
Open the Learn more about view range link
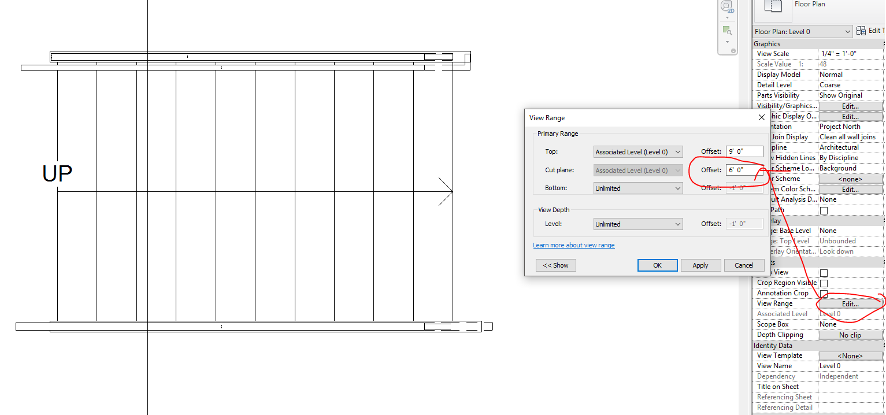pyautogui.click(x=573, y=245)
